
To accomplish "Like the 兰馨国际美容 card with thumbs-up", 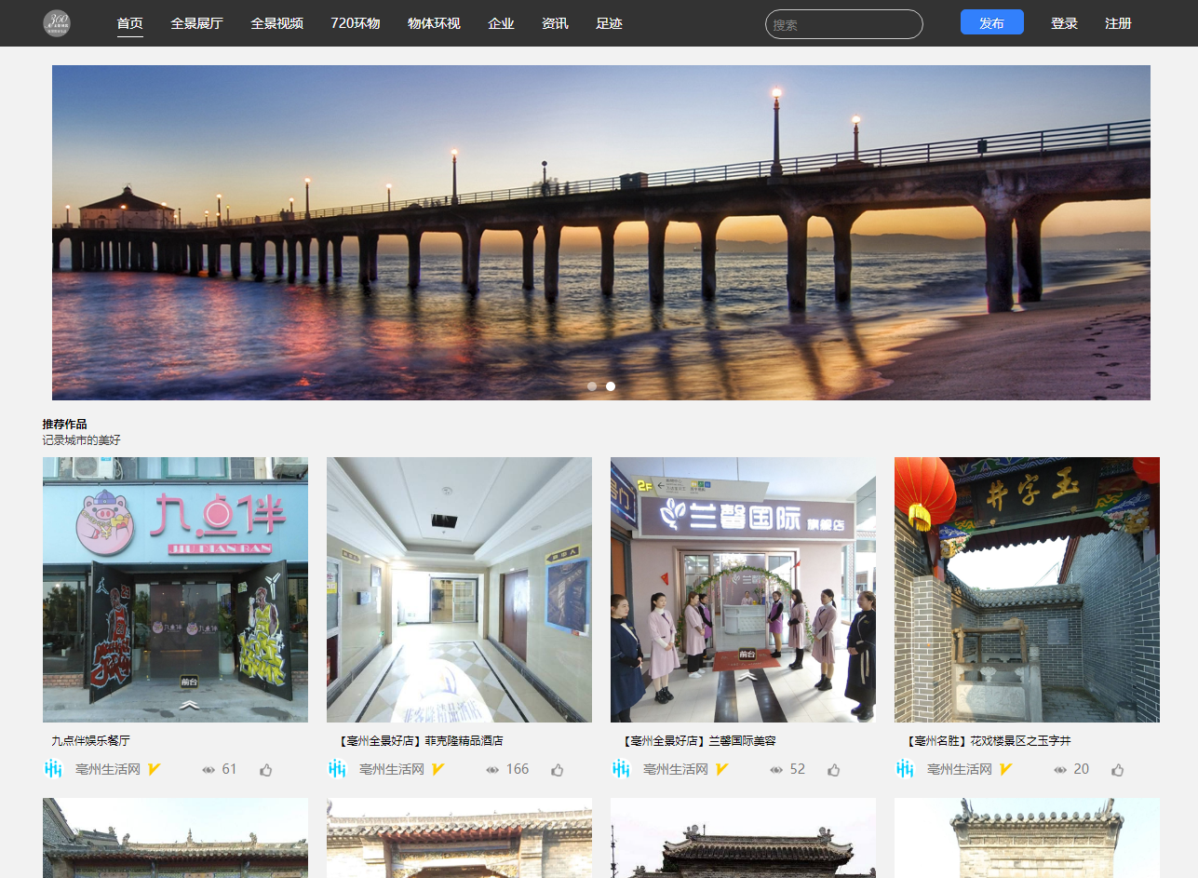I will 834,770.
